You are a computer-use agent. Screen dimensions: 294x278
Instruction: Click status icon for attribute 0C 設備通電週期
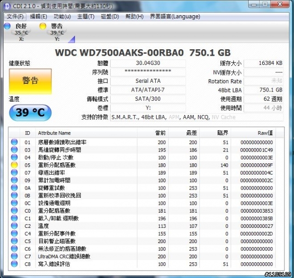click(x=14, y=203)
